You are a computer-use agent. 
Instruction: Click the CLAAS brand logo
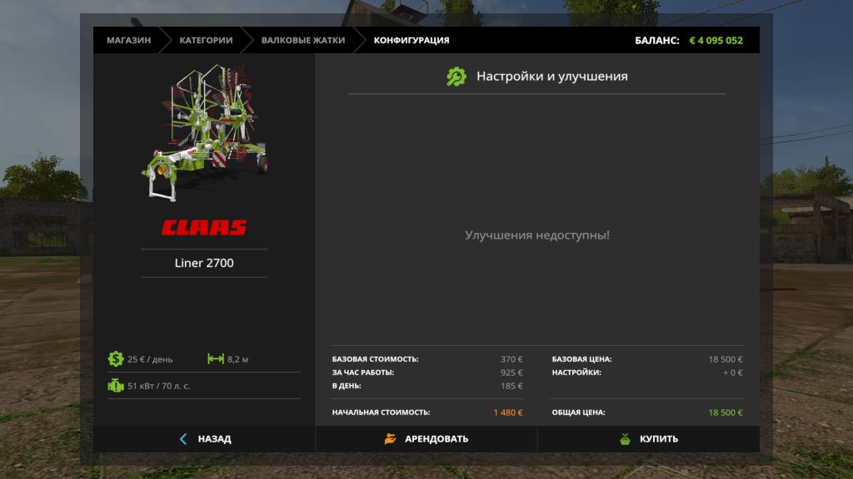204,228
